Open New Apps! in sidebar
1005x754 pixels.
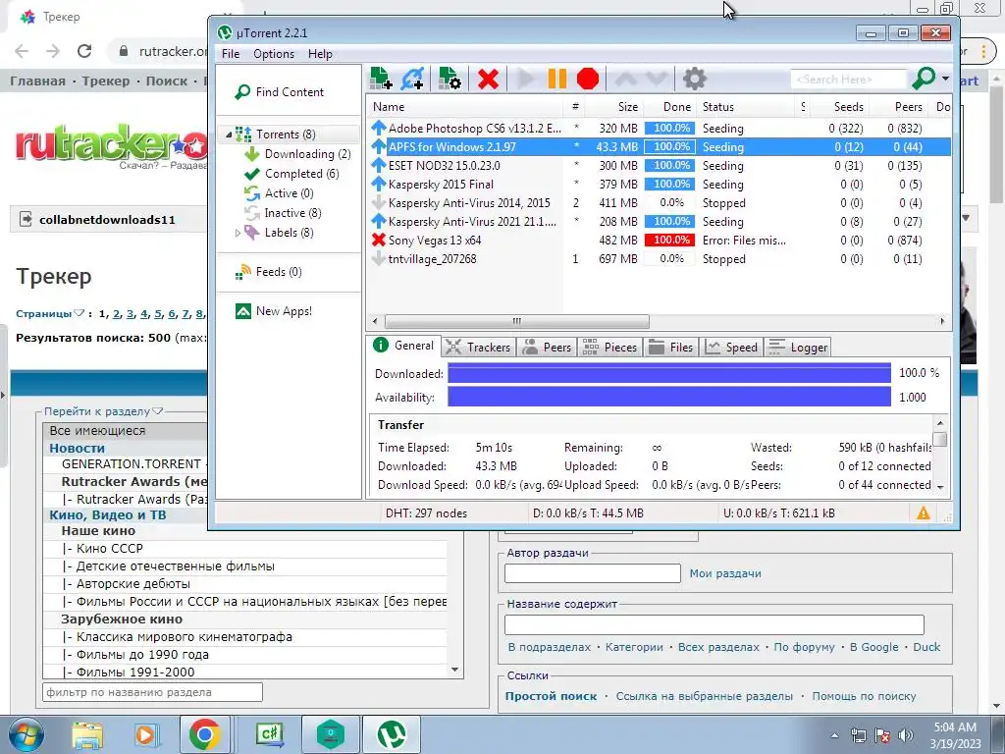click(x=274, y=311)
